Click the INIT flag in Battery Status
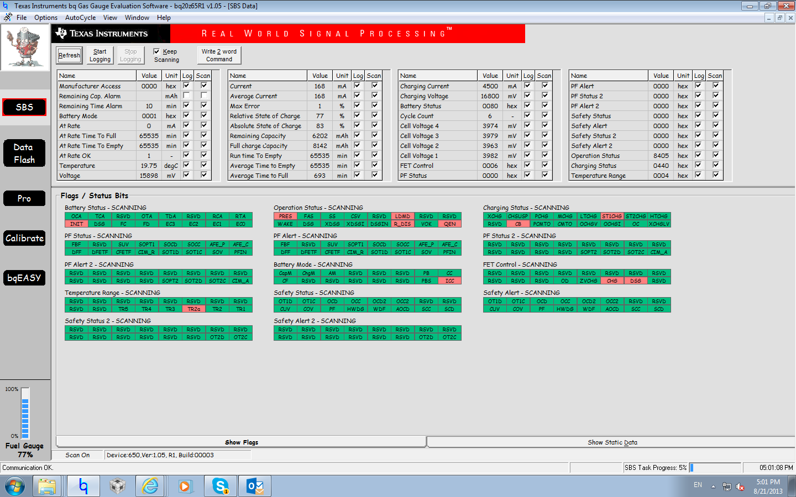796x497 pixels. point(76,224)
